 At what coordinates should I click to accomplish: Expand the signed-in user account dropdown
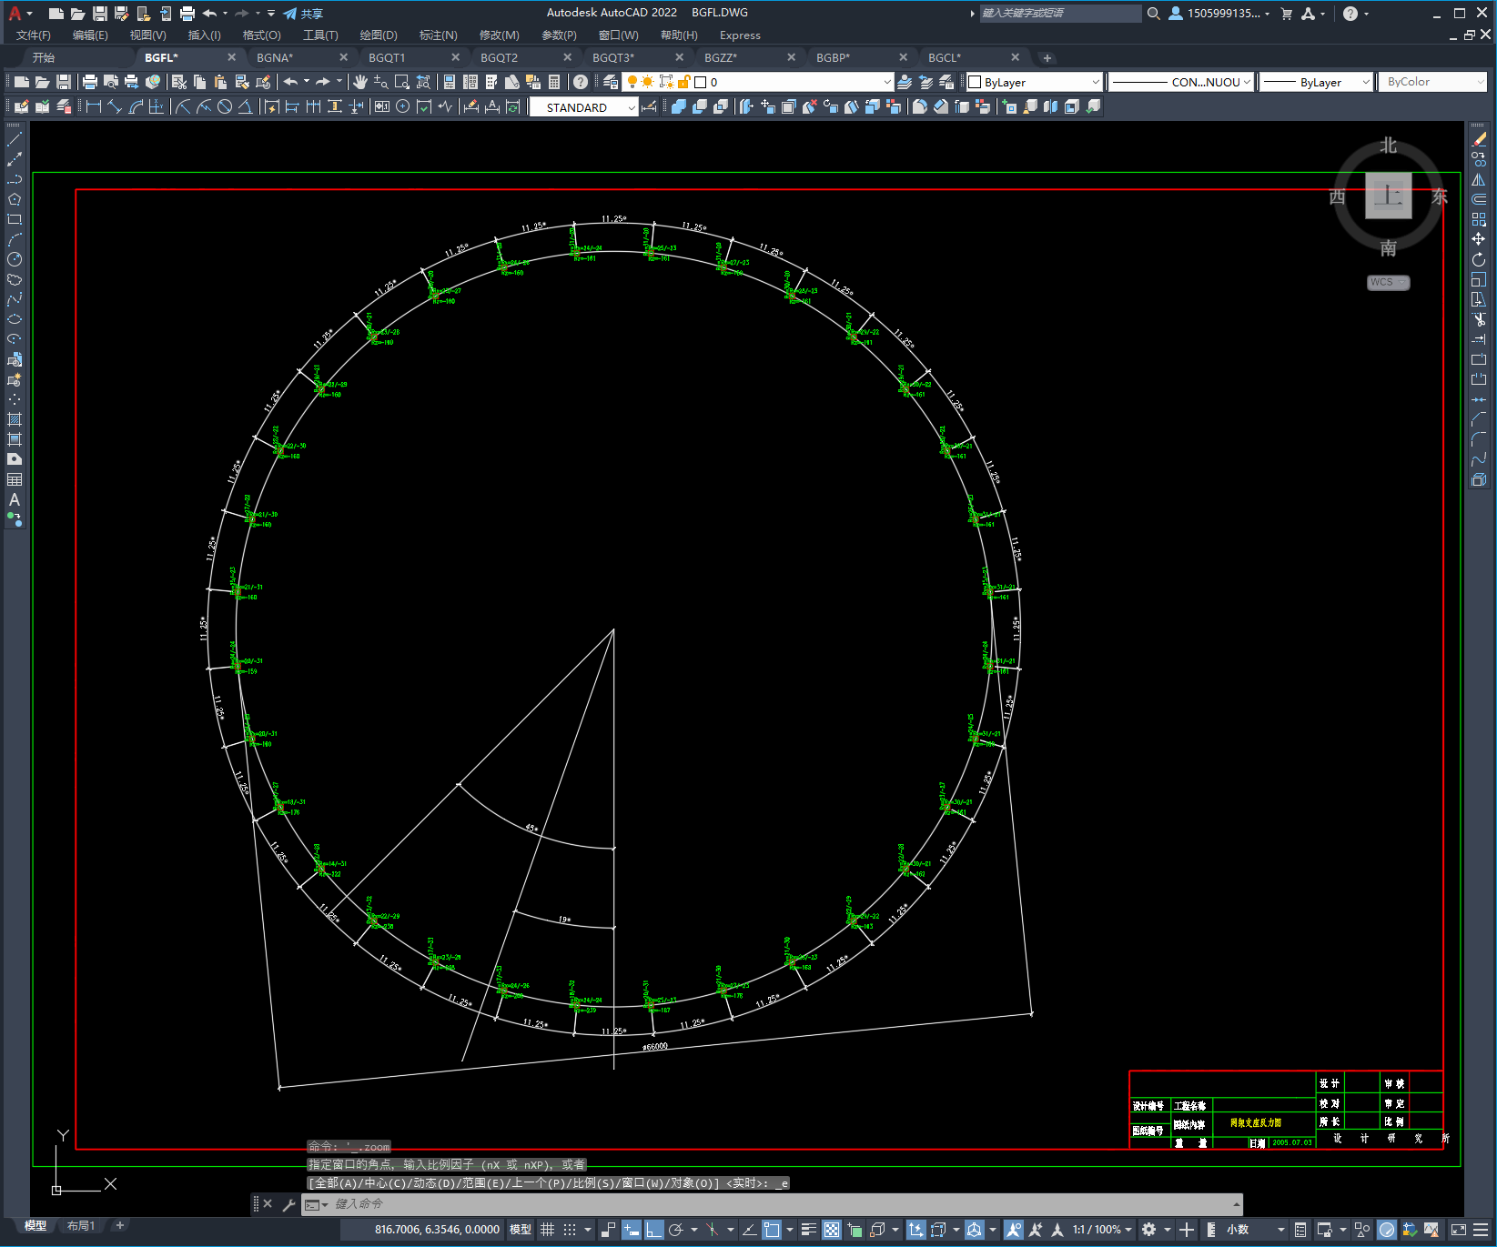coord(1219,14)
